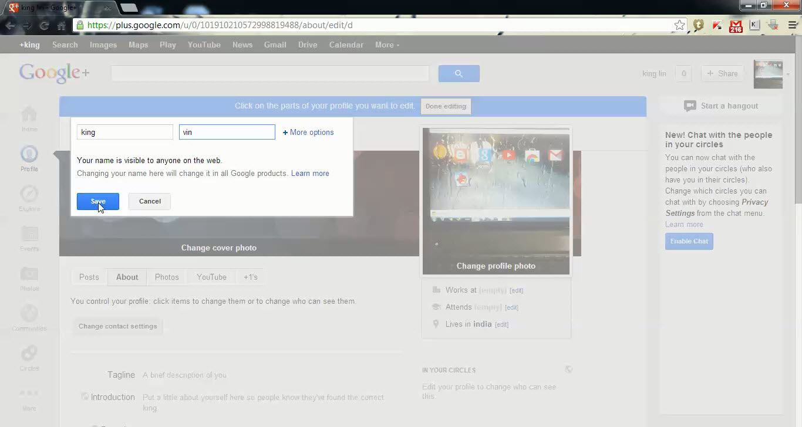Viewport: 802px width, 427px height.
Task: Switch to the About profile tab
Action: point(127,277)
